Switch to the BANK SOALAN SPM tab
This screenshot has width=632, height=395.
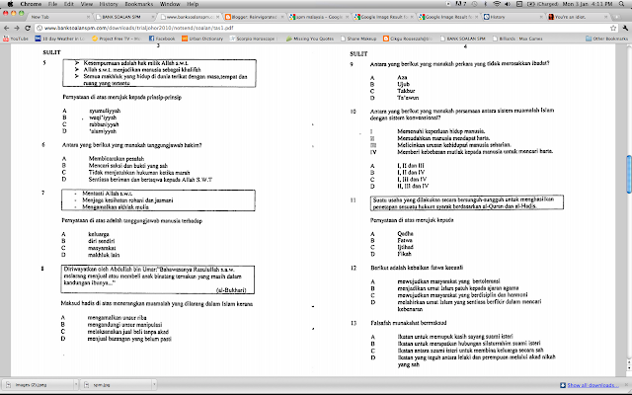124,17
